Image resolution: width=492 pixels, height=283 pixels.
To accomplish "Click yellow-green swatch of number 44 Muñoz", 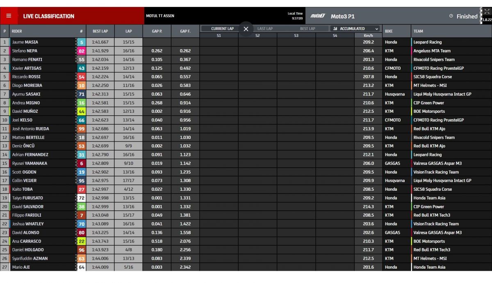I will coord(82,112).
